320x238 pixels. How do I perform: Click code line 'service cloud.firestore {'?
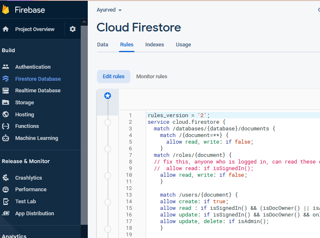tap(187, 122)
